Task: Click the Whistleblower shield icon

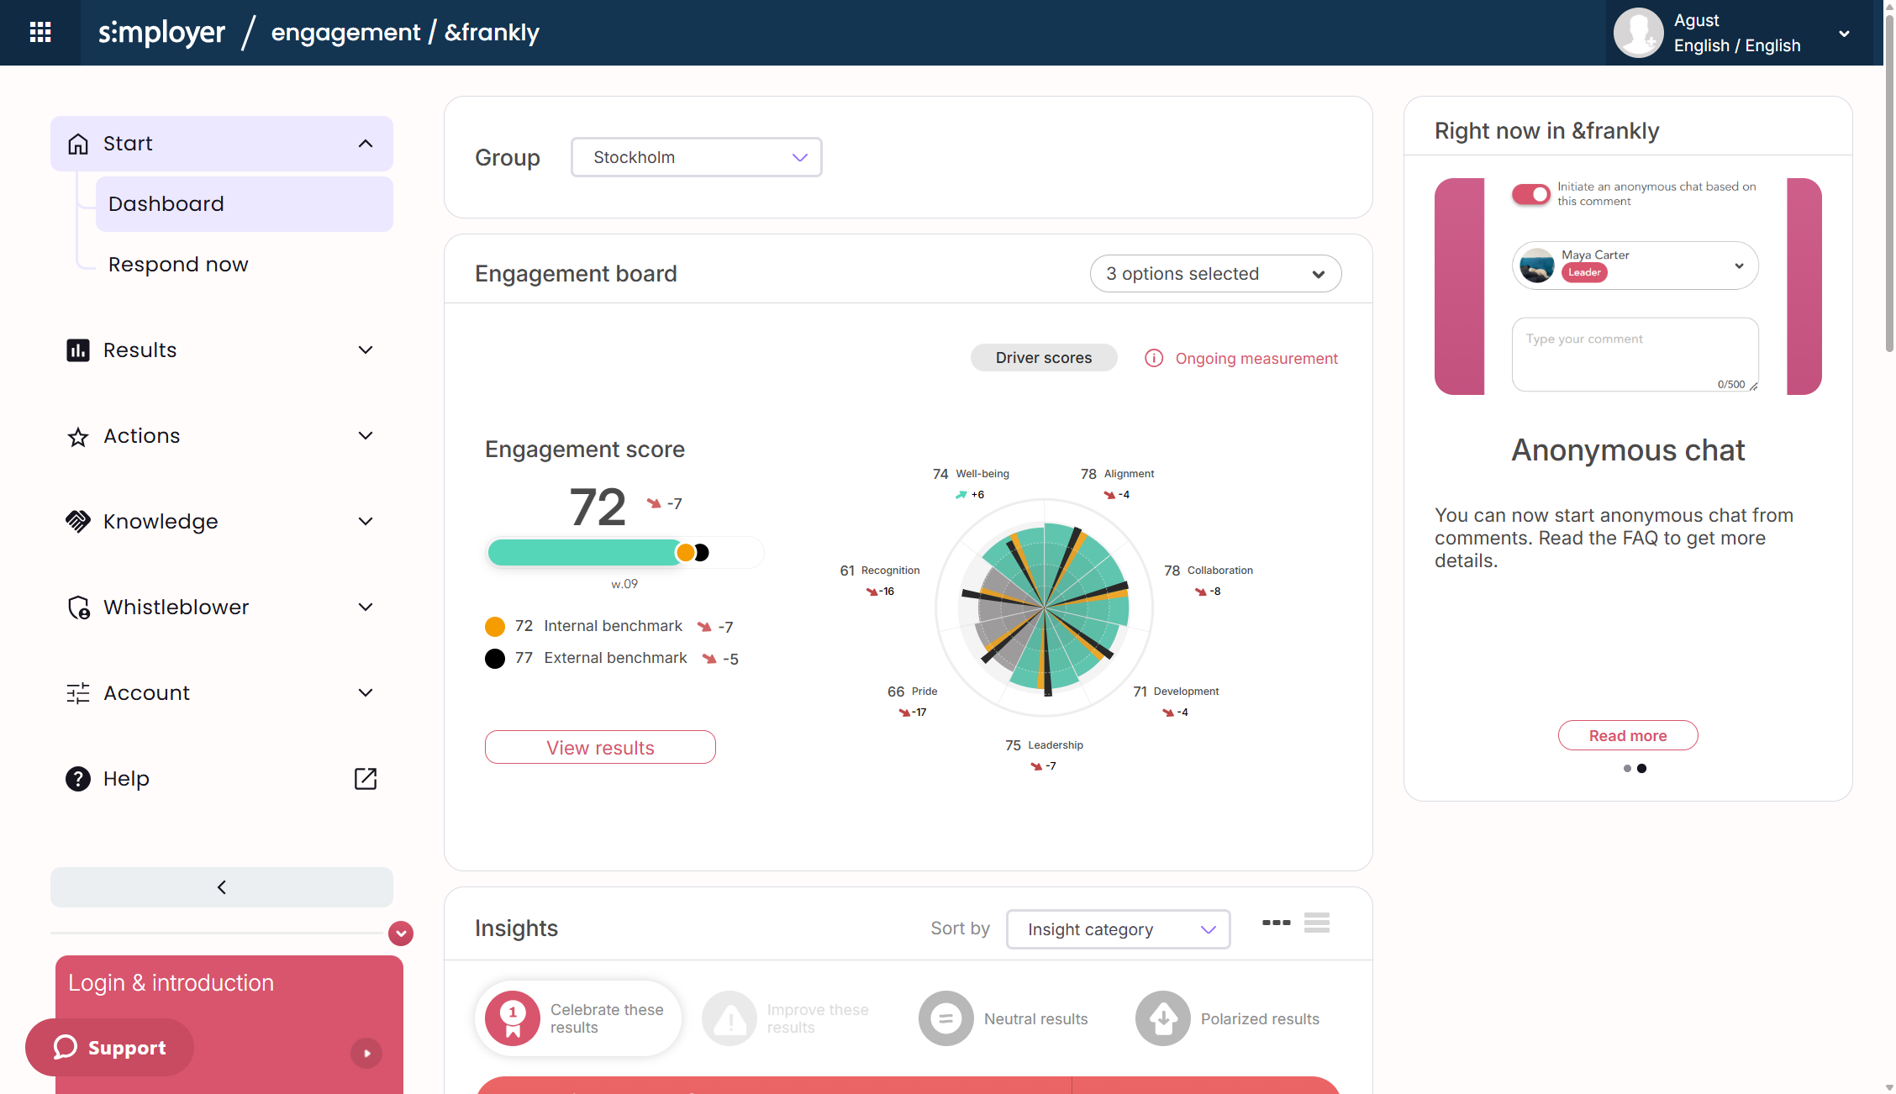Action: (x=78, y=607)
